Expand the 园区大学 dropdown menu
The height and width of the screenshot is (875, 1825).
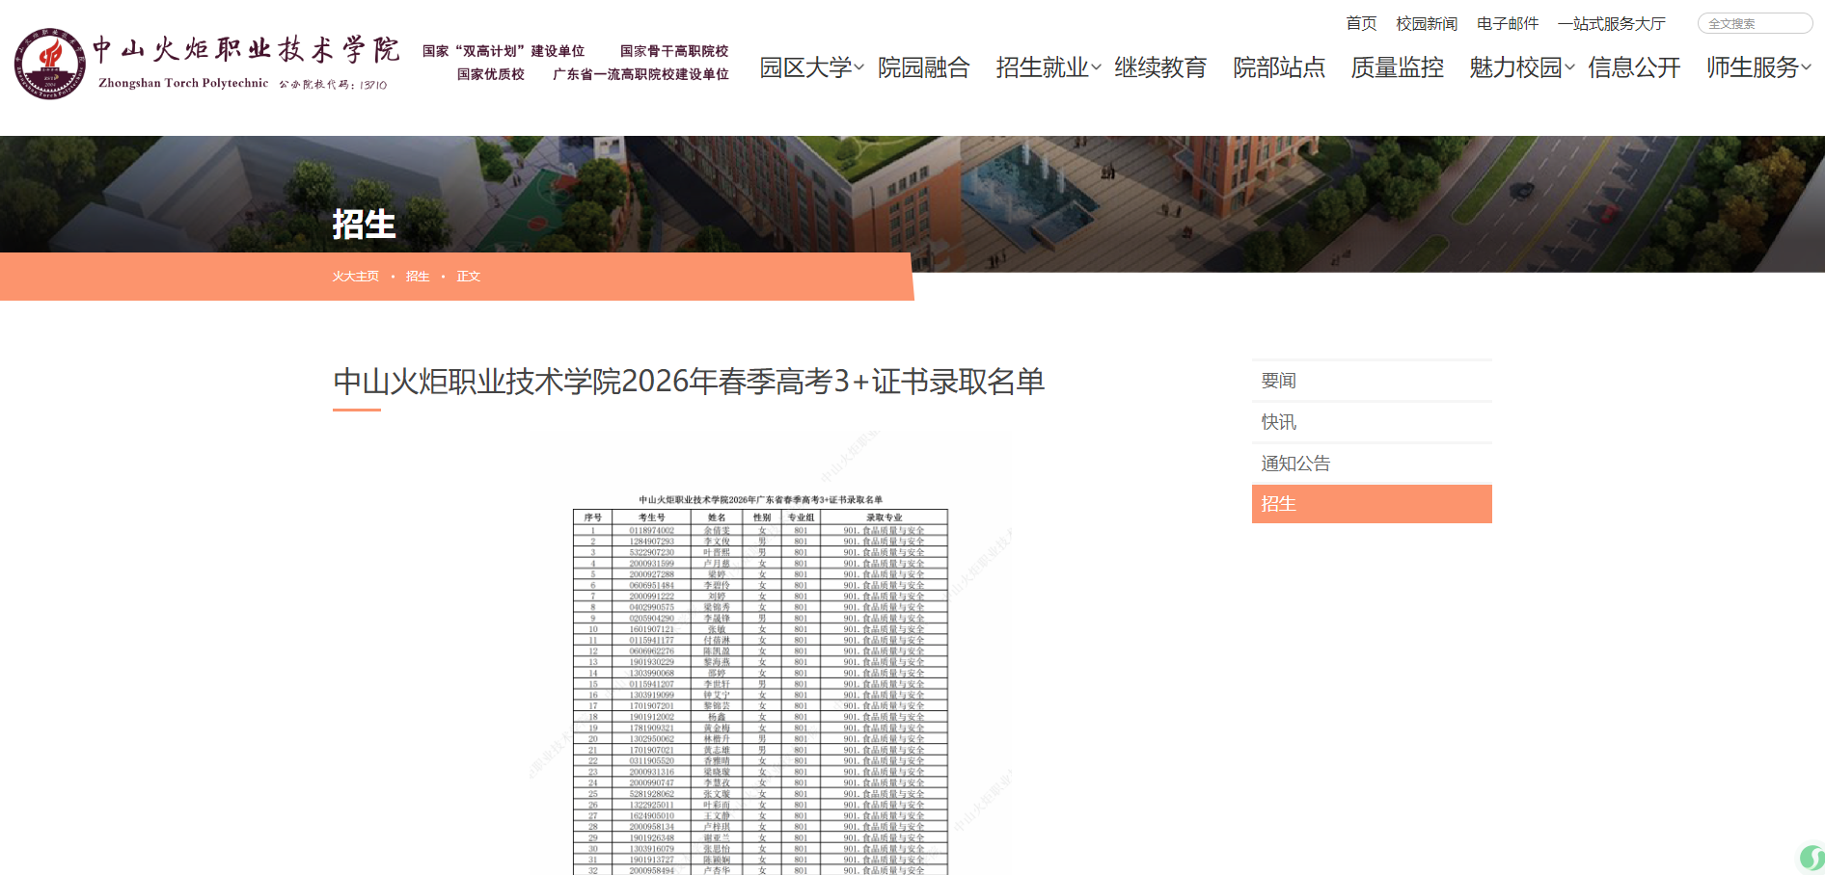coord(809,67)
